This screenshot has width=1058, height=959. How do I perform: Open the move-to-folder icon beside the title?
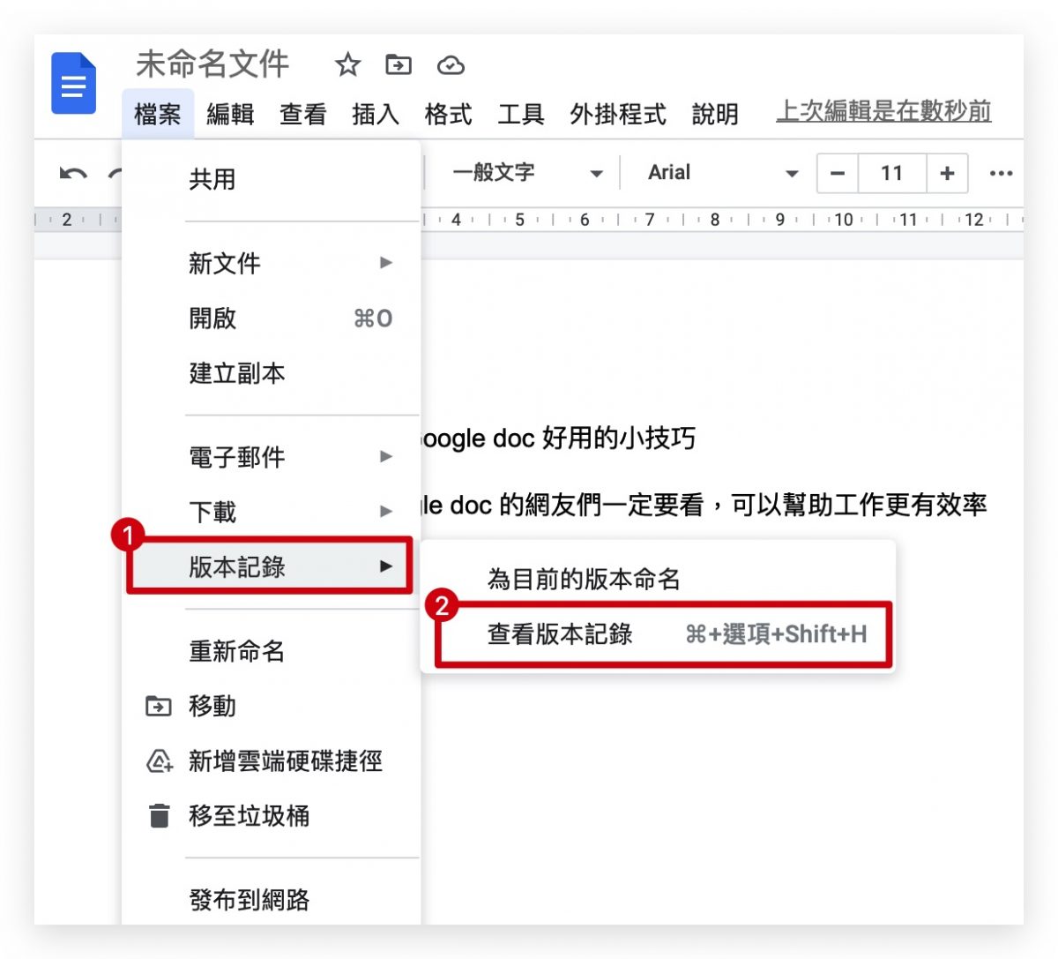coord(399,64)
